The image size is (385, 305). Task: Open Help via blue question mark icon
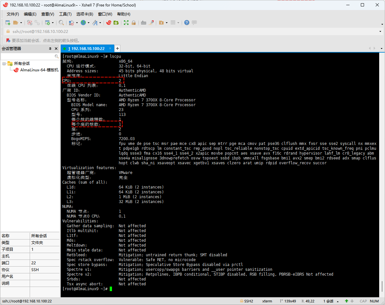pyautogui.click(x=187, y=23)
